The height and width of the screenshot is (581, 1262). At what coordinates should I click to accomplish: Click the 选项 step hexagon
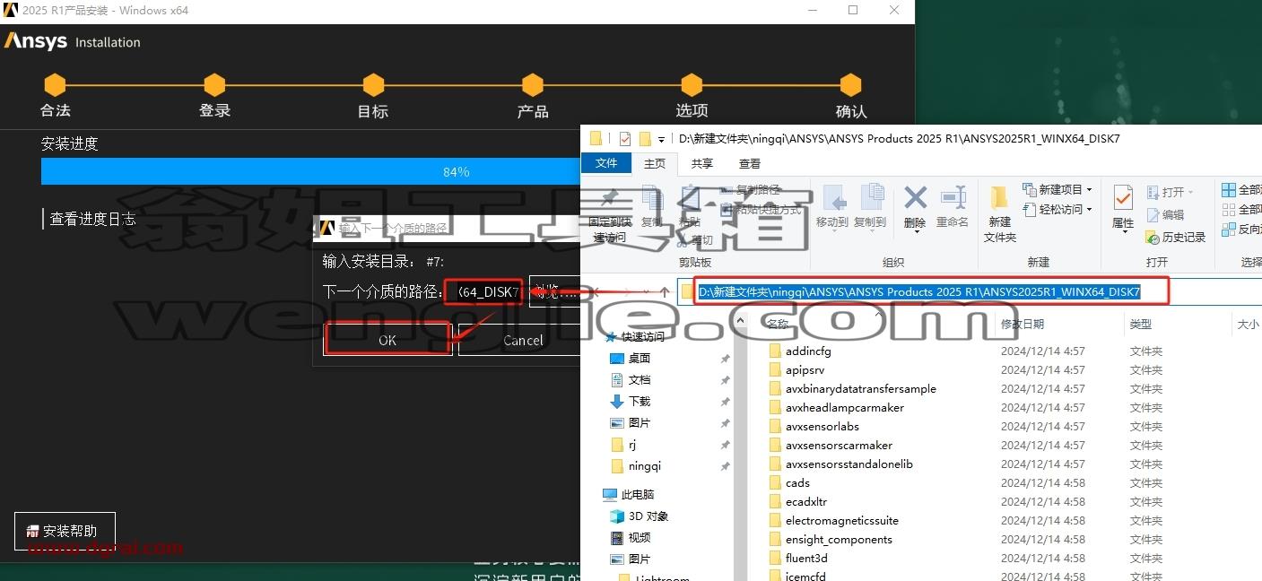click(x=692, y=85)
